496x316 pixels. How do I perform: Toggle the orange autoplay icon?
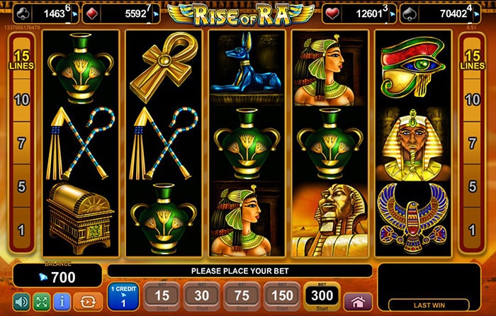point(88,302)
